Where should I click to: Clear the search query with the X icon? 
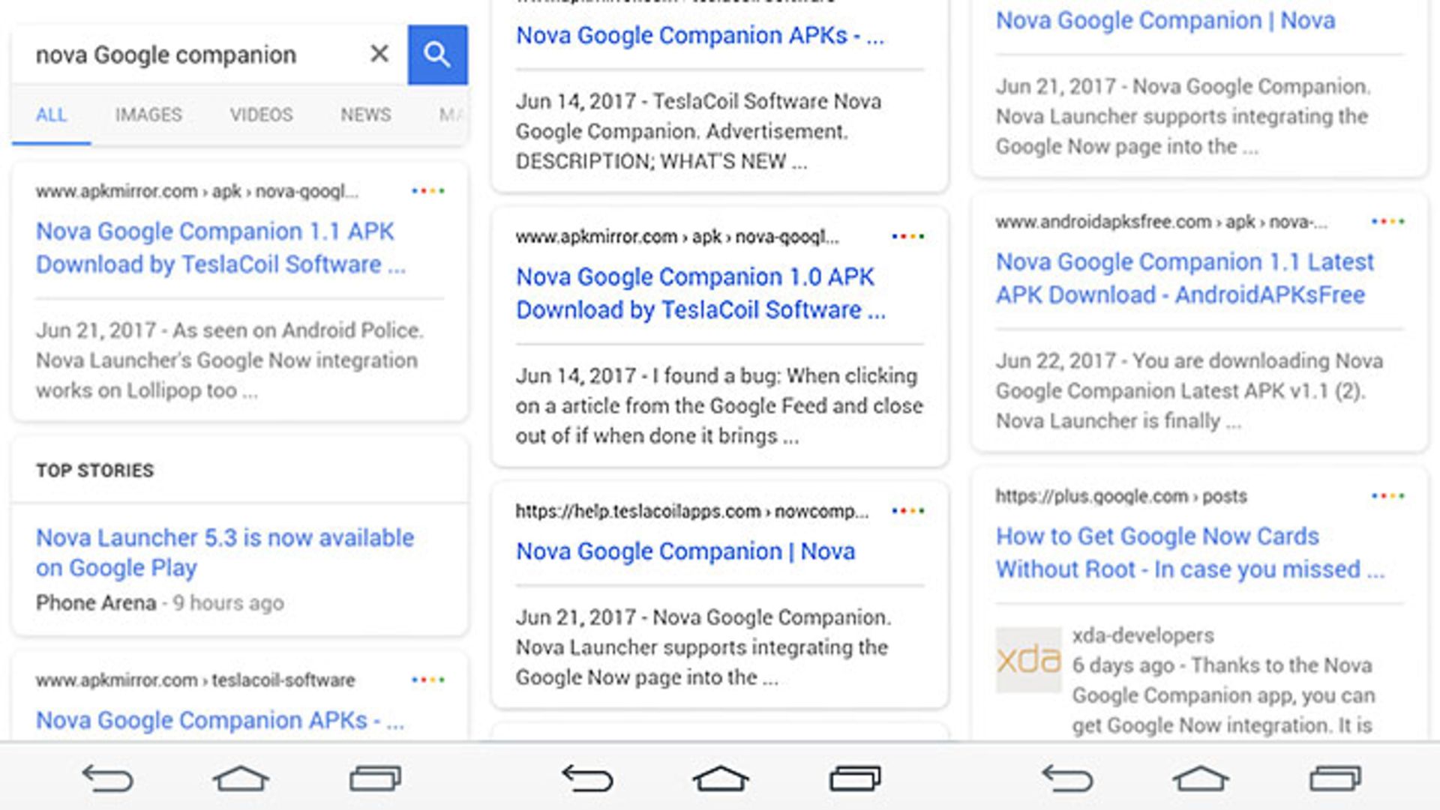379,54
